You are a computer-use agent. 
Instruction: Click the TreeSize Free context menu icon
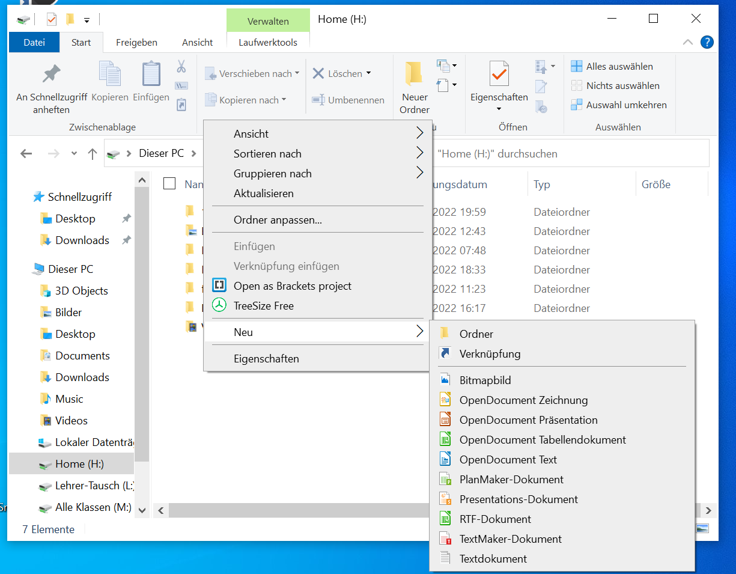click(219, 305)
